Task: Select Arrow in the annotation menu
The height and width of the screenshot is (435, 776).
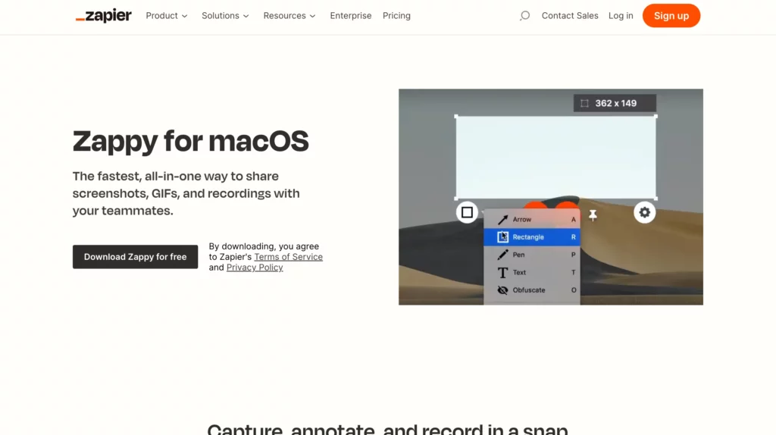Action: pos(531,219)
